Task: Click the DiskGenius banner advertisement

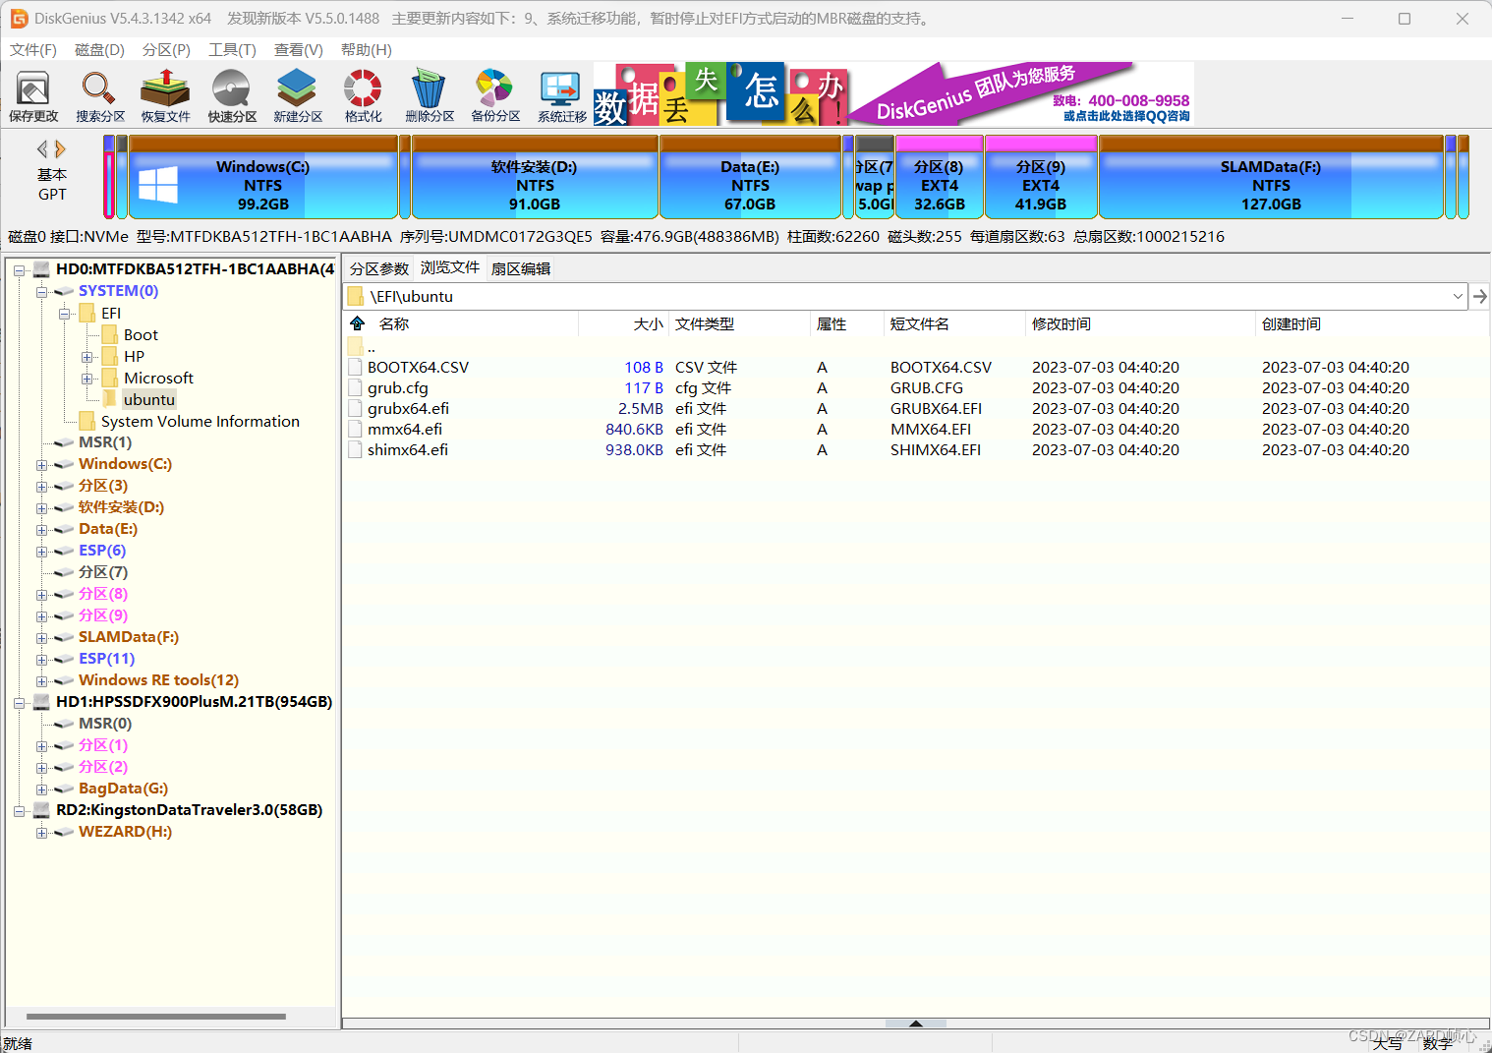Action: (x=893, y=94)
